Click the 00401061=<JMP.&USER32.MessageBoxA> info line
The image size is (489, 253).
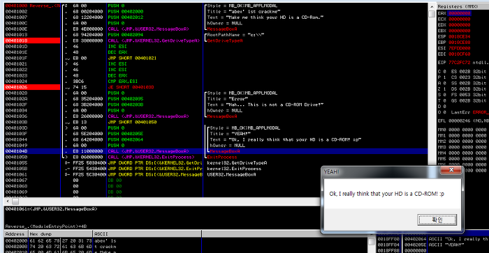coord(51,209)
